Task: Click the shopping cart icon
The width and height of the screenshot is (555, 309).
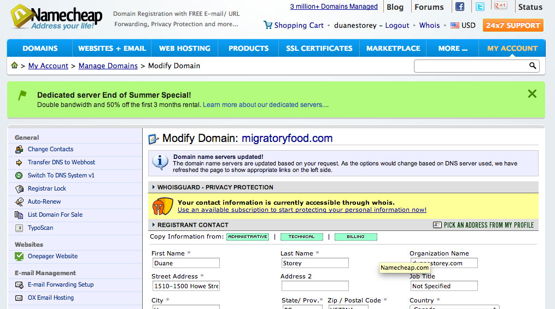Action: pyautogui.click(x=268, y=25)
